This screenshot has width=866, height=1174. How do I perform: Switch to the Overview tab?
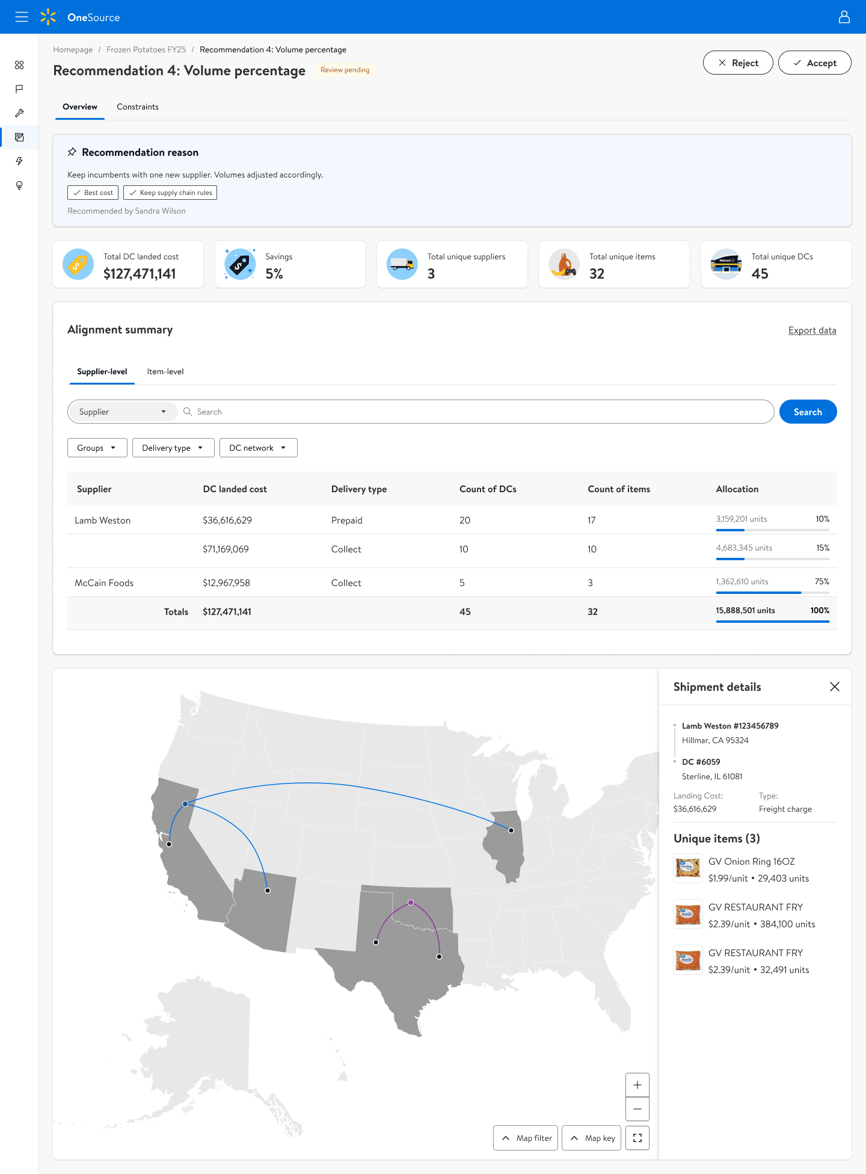80,107
